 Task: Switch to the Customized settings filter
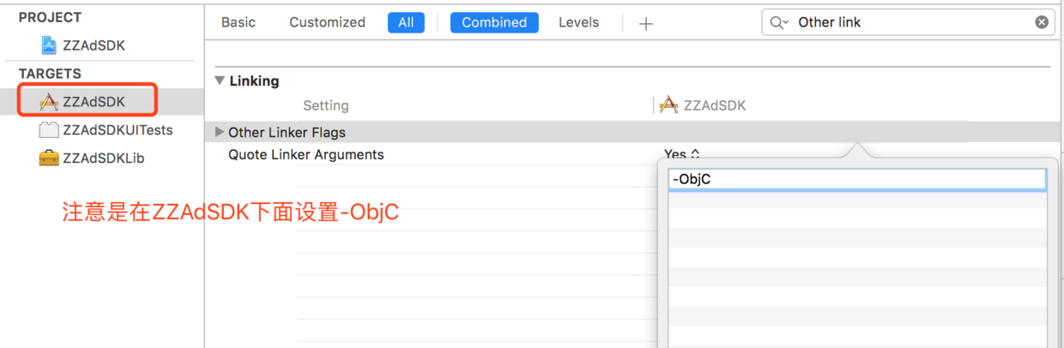(327, 22)
